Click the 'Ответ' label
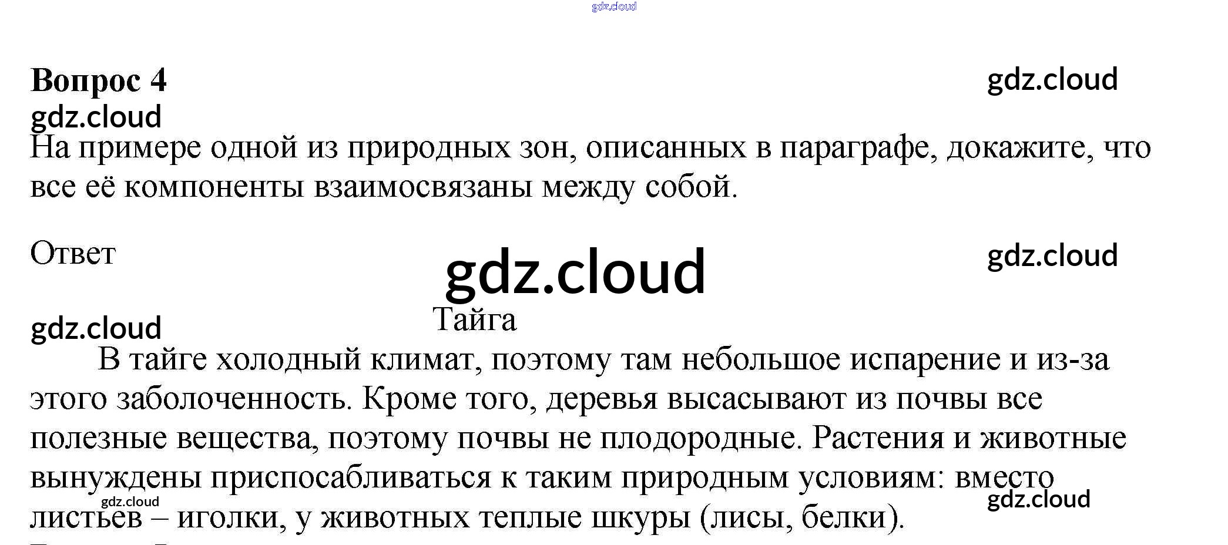Screen dimensions: 1228x545 pyautogui.click(x=73, y=254)
